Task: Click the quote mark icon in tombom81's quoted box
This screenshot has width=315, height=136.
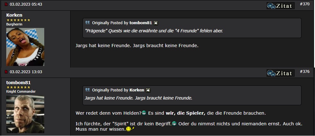Action: click(88, 23)
